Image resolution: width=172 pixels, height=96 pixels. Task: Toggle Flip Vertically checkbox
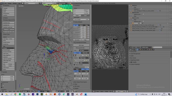click(83, 76)
